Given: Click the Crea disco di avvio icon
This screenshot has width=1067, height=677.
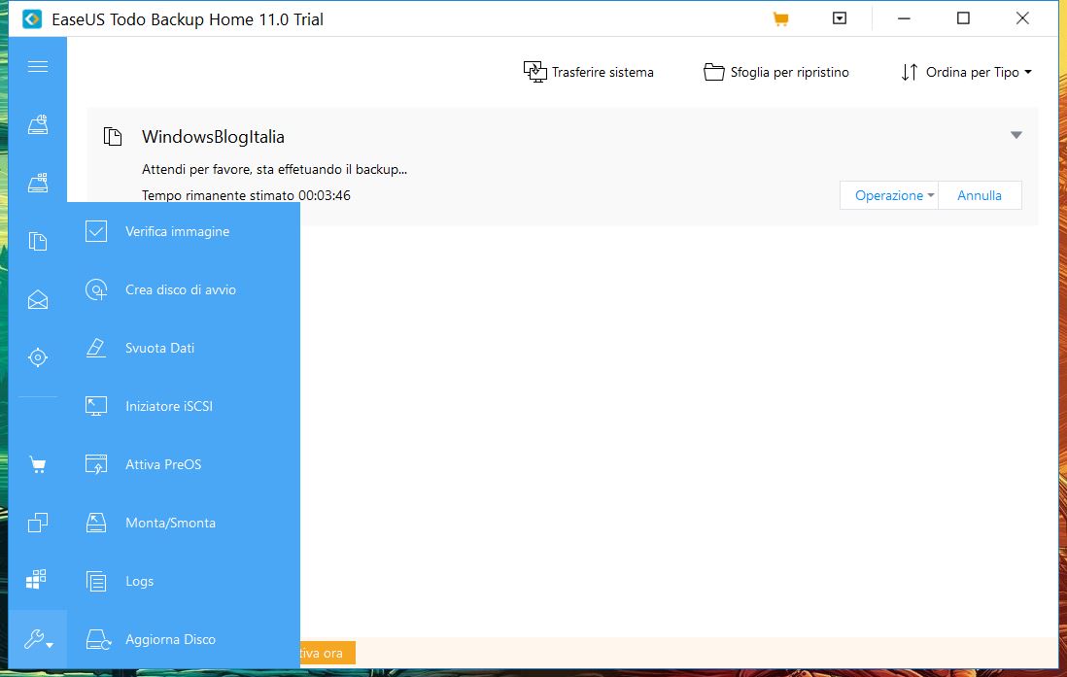Looking at the screenshot, I should click(x=96, y=289).
